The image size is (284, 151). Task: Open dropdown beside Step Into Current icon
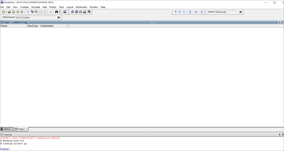pos(193,12)
